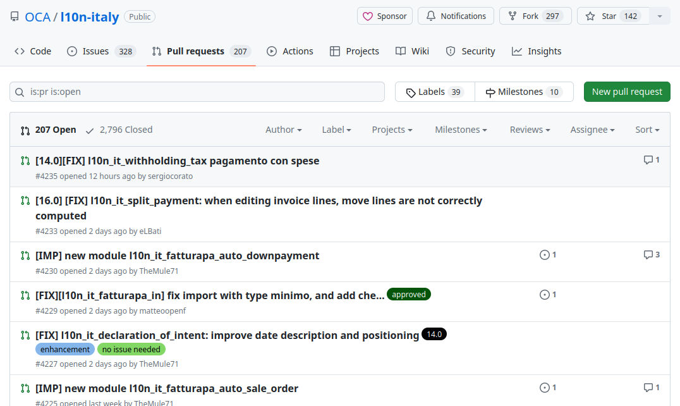Click open PR icon beside fatturapa_auto_sale_order PR
The width and height of the screenshot is (680, 406).
tap(25, 388)
